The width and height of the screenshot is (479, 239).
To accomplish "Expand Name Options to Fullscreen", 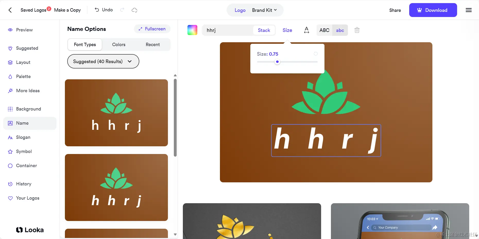I will click(152, 29).
